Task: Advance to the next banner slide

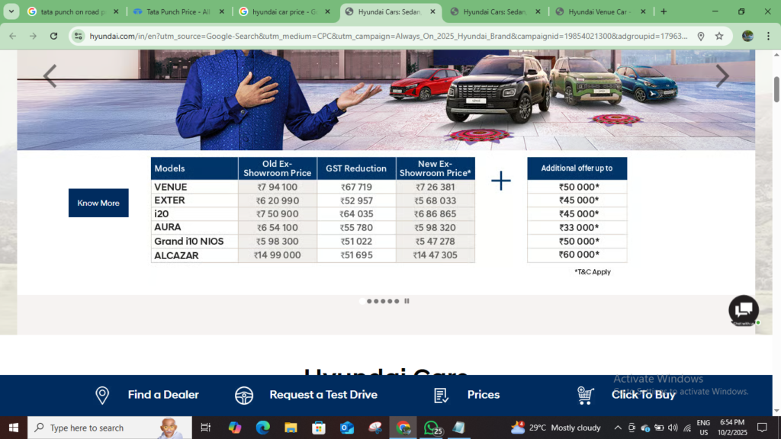Action: coord(722,76)
